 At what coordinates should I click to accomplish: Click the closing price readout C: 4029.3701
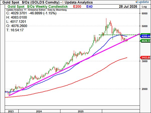pyautogui.click(x=17, y=13)
